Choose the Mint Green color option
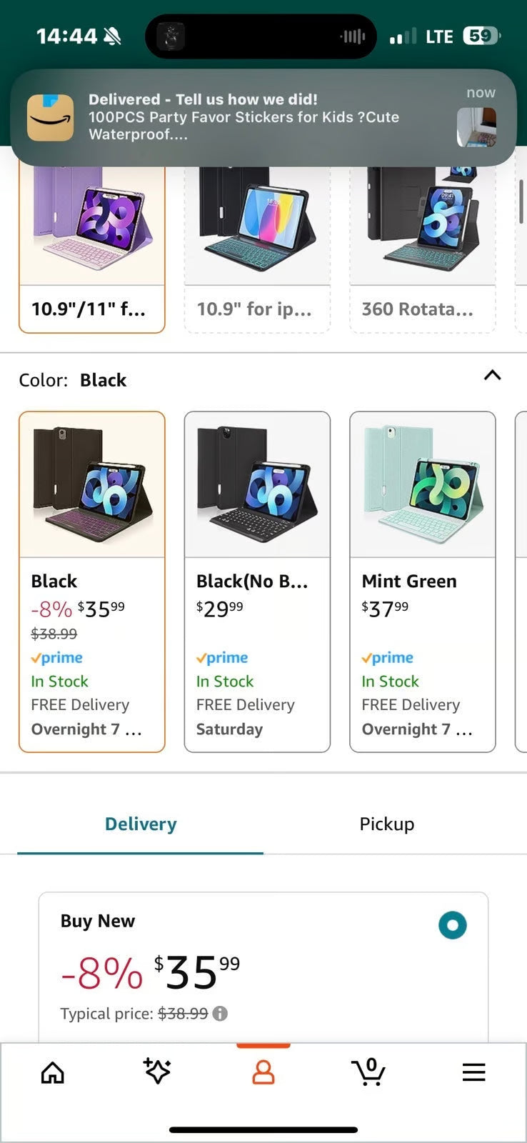The image size is (527, 1143). [422, 582]
